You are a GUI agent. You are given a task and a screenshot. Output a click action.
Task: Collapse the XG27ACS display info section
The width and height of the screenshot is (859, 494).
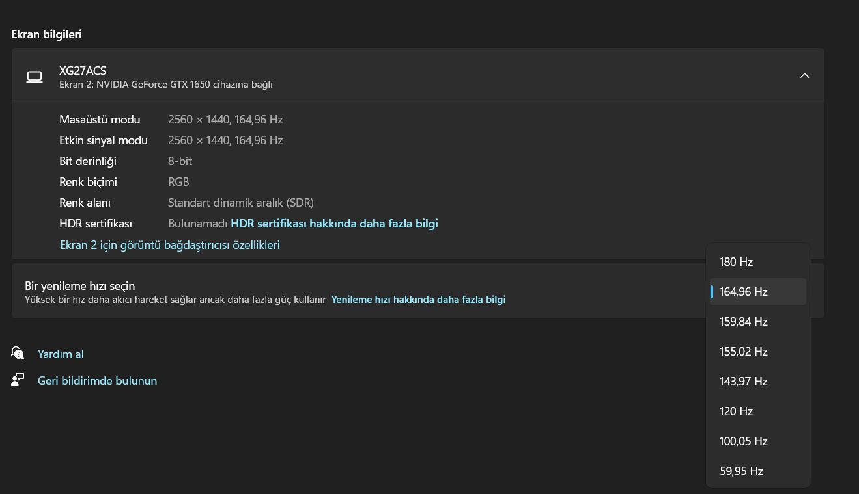click(804, 76)
